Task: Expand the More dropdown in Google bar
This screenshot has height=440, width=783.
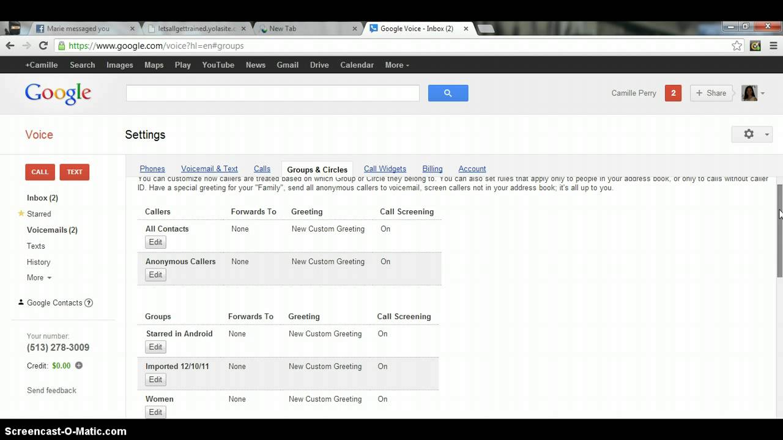Action: [397, 65]
